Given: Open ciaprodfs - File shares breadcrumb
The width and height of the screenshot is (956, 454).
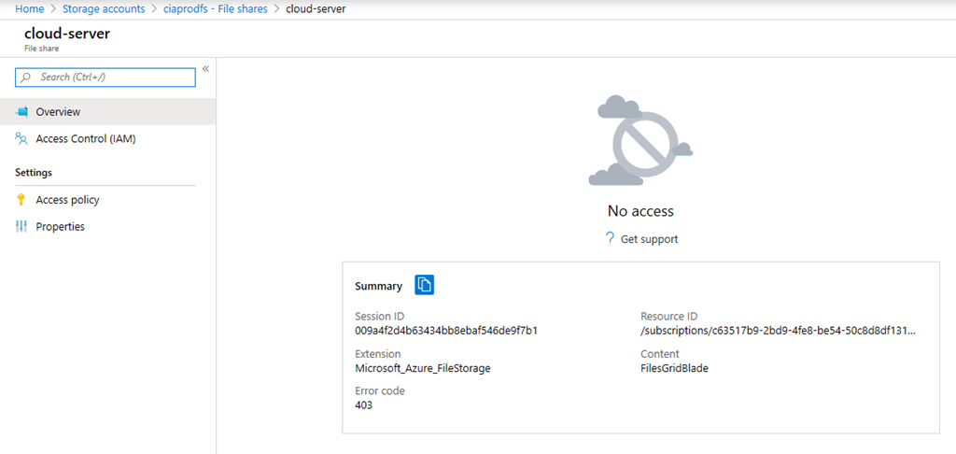Looking at the screenshot, I should coord(216,8).
